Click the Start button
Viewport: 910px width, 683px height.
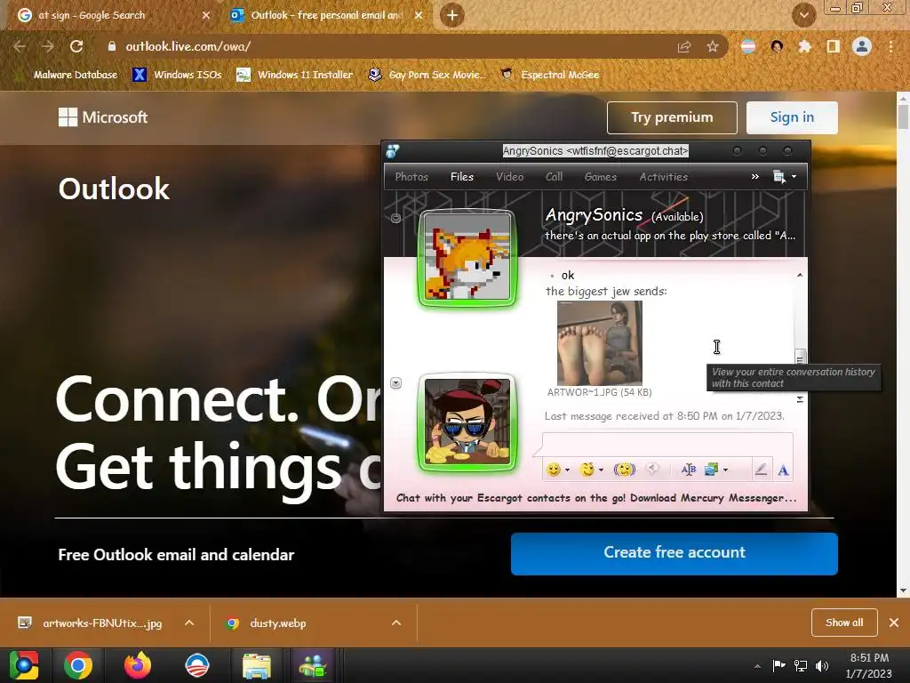(23, 665)
